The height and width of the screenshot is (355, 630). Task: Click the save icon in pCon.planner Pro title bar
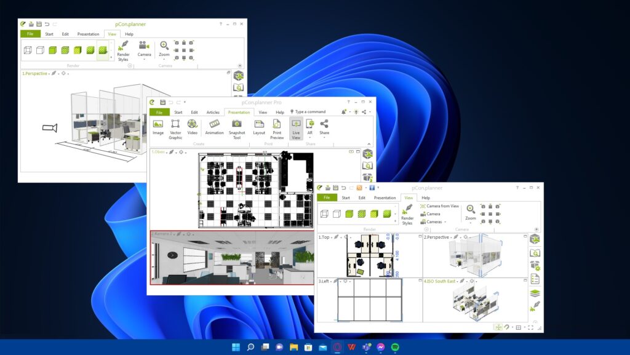coord(162,102)
